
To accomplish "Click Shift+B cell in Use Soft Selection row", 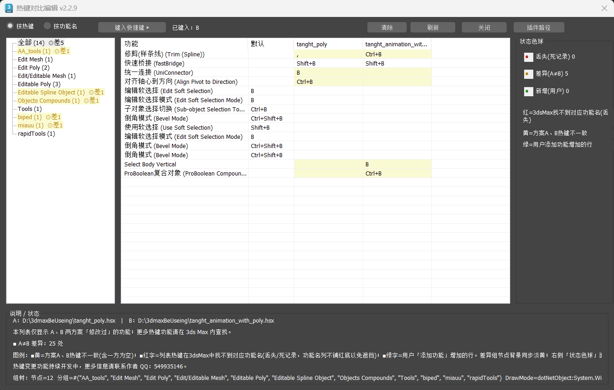I will pos(271,127).
